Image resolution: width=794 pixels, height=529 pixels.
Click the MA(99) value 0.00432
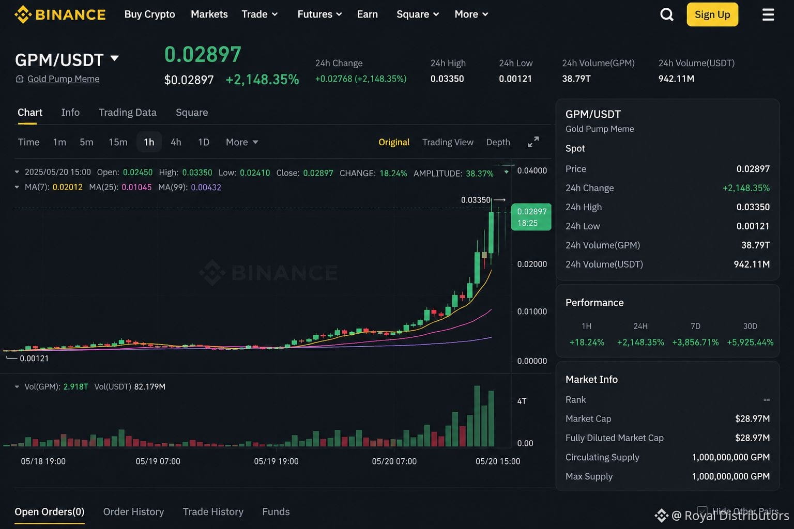(206, 187)
